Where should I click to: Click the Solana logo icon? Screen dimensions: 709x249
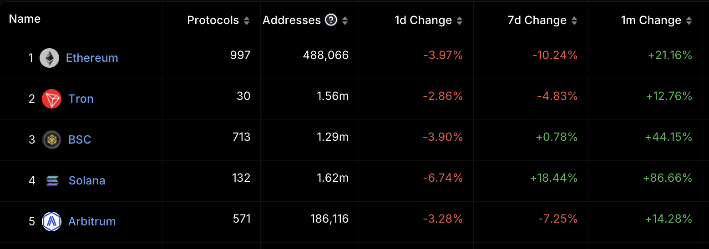[x=52, y=180]
